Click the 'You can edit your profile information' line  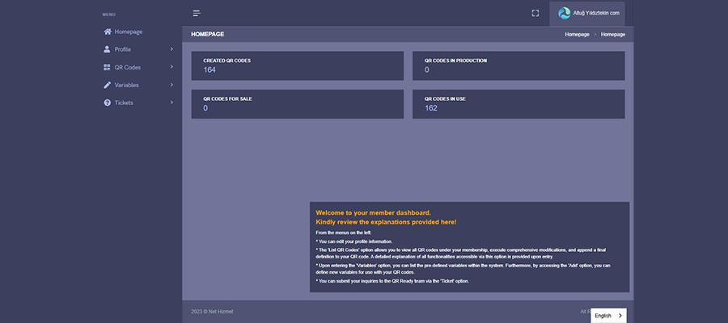(354, 241)
